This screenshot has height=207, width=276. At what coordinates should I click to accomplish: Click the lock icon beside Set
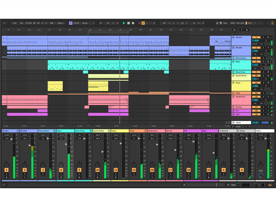247,30
